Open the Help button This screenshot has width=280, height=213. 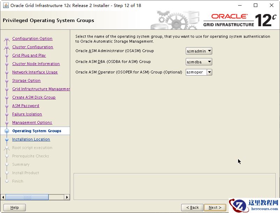[14, 207]
